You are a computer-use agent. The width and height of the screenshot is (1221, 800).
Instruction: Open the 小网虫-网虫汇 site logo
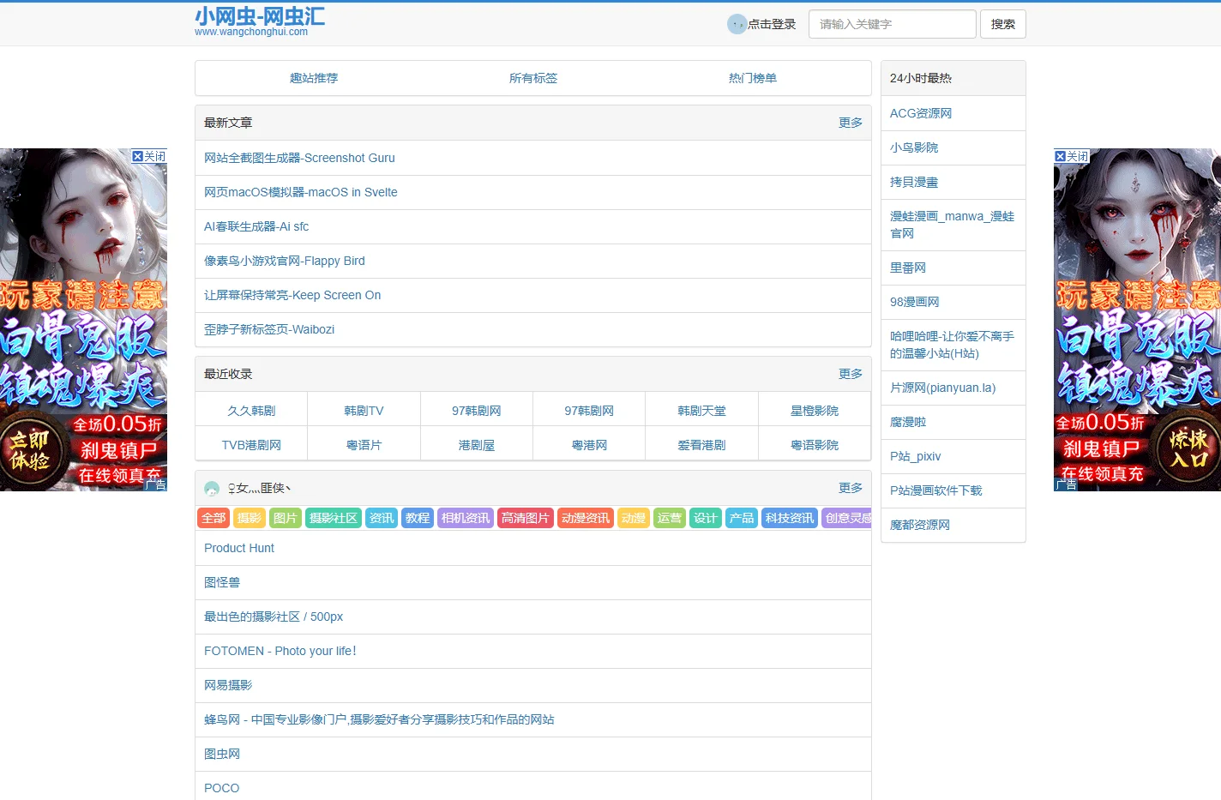(x=260, y=22)
